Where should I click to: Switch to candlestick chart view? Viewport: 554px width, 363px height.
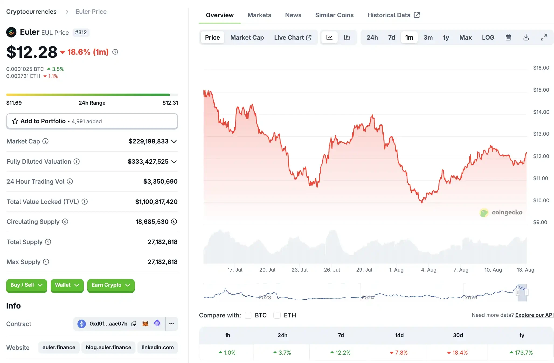tap(347, 37)
